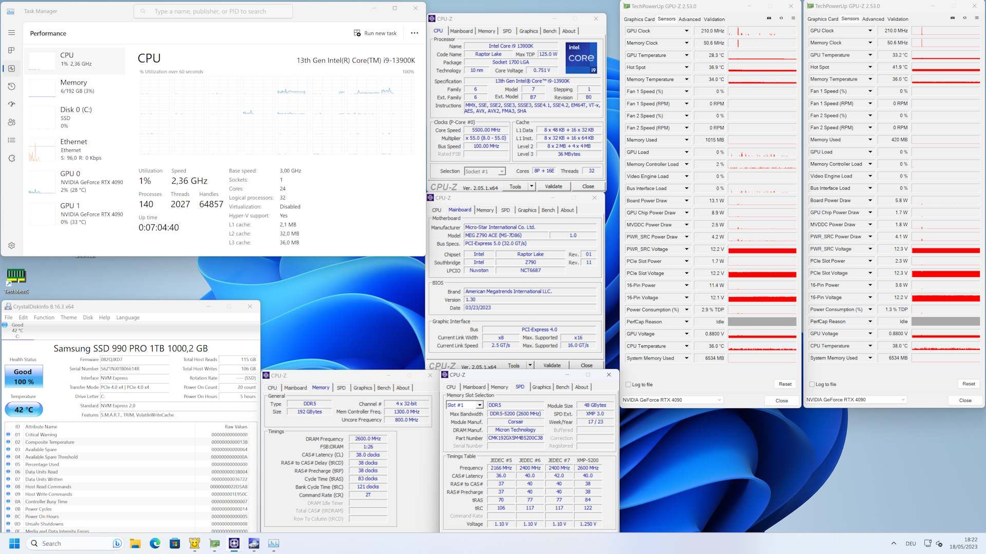Screen dimensions: 986x554
Task: Open Validation tab in right GPU-Z
Action: pos(898,19)
